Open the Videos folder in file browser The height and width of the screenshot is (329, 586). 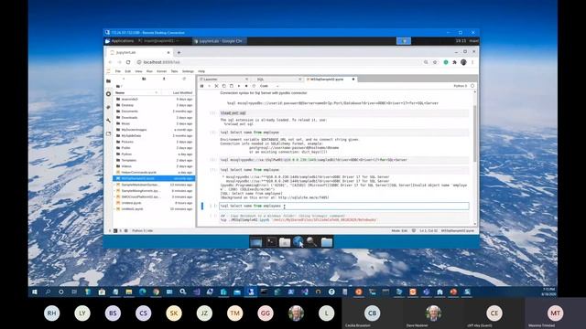pos(155,166)
